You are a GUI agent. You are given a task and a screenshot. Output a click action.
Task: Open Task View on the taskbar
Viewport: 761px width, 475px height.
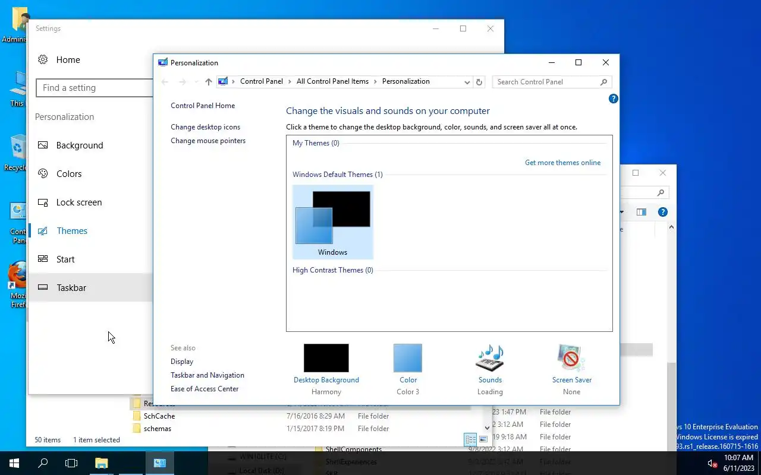point(71,463)
